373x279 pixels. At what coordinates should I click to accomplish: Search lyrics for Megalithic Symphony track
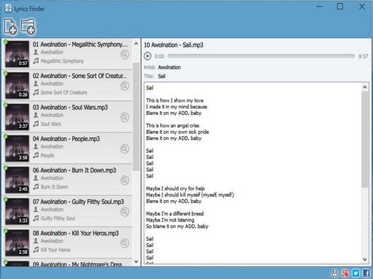coord(125,55)
